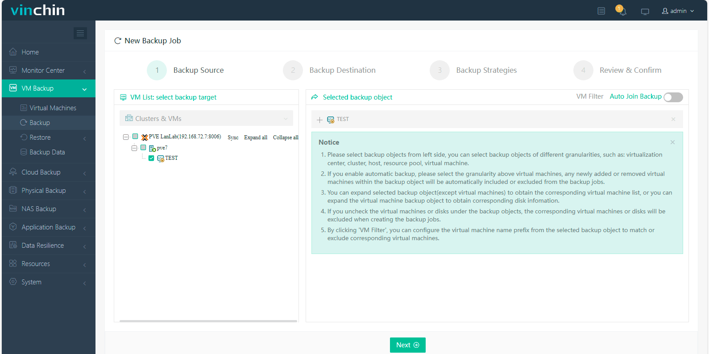Click the horizontal scrollbar in VM list
Viewport: 709px width, 354px height.
[208, 321]
